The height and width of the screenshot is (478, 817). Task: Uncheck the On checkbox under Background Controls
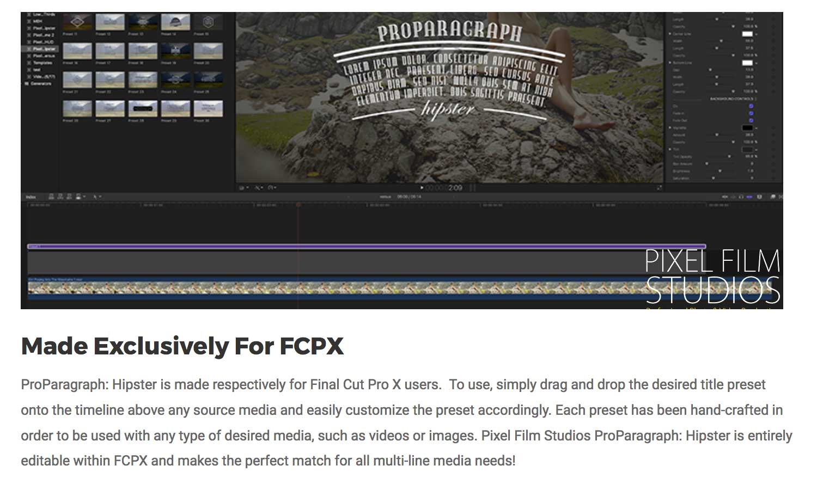click(751, 106)
